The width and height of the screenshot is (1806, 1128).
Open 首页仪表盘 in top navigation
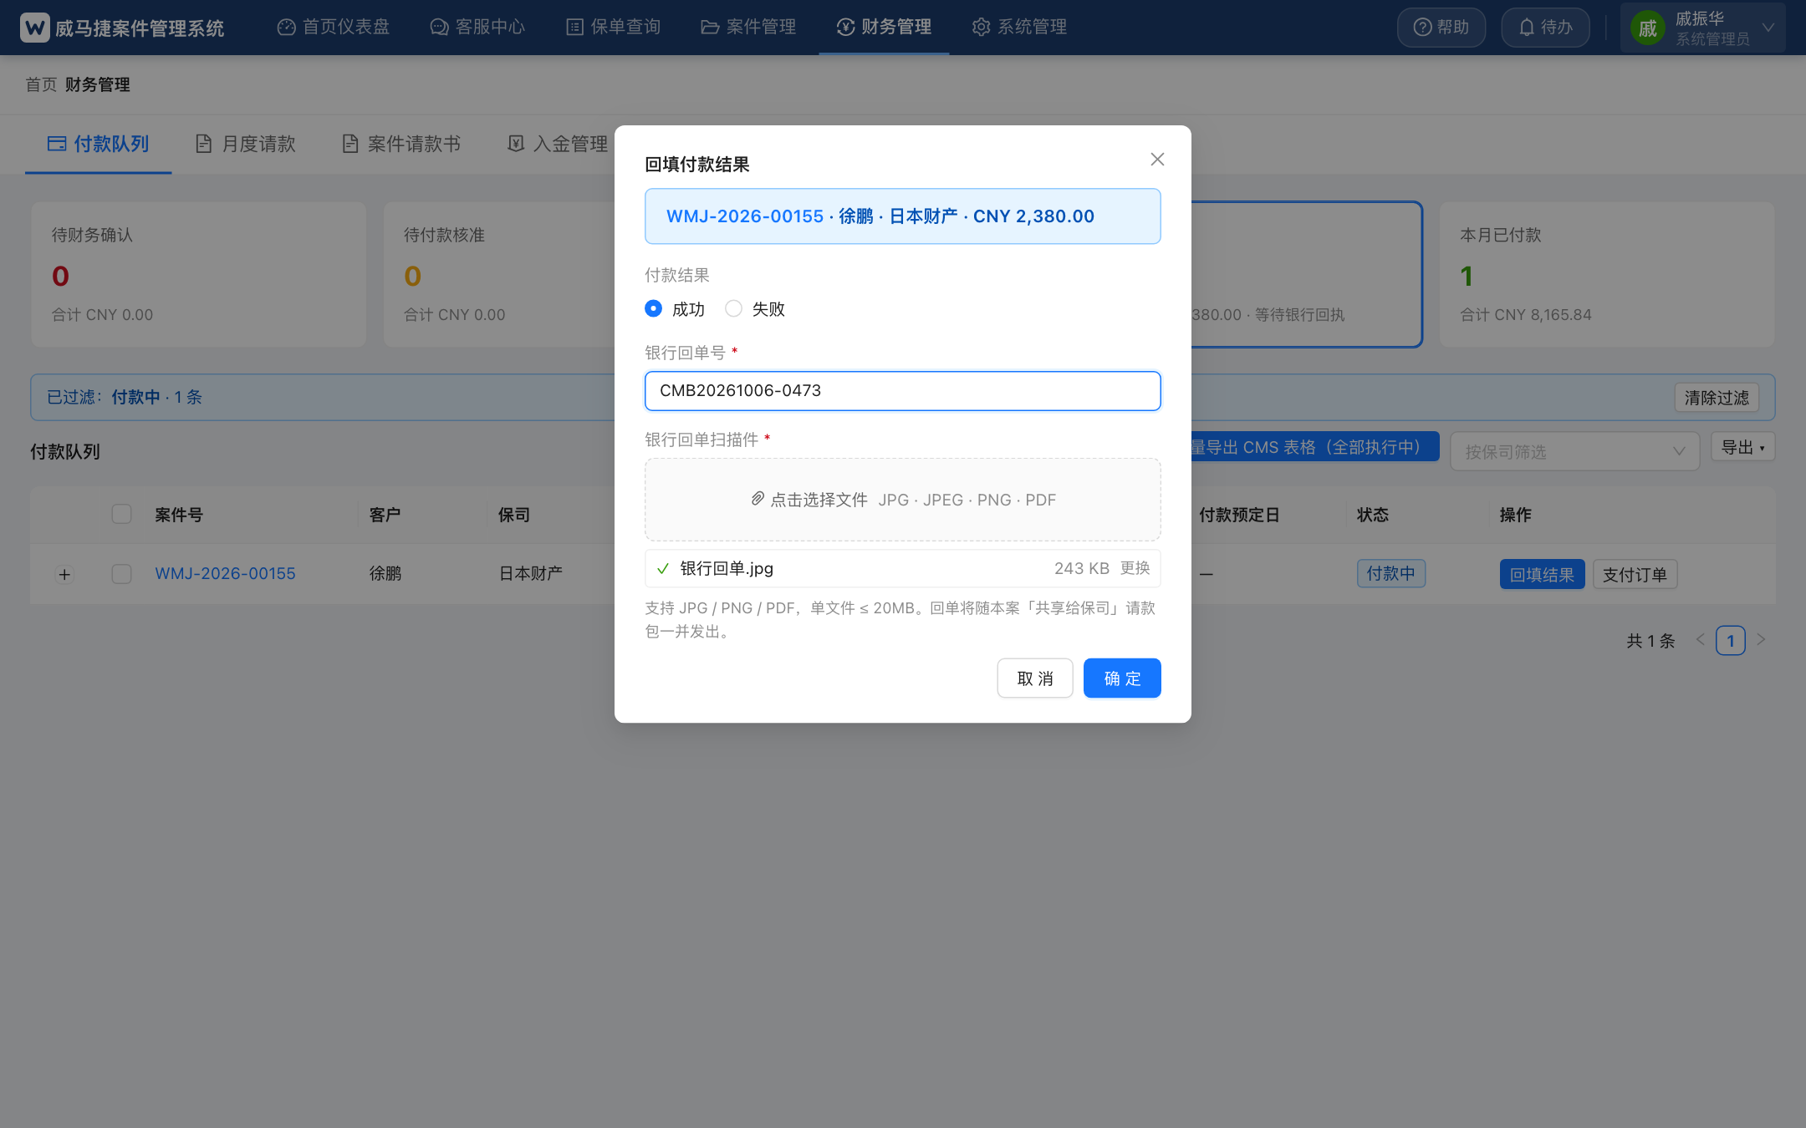[334, 27]
